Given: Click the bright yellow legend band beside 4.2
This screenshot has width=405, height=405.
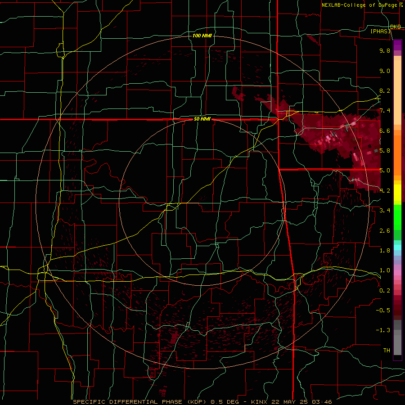Looking at the screenshot, I should (397, 193).
